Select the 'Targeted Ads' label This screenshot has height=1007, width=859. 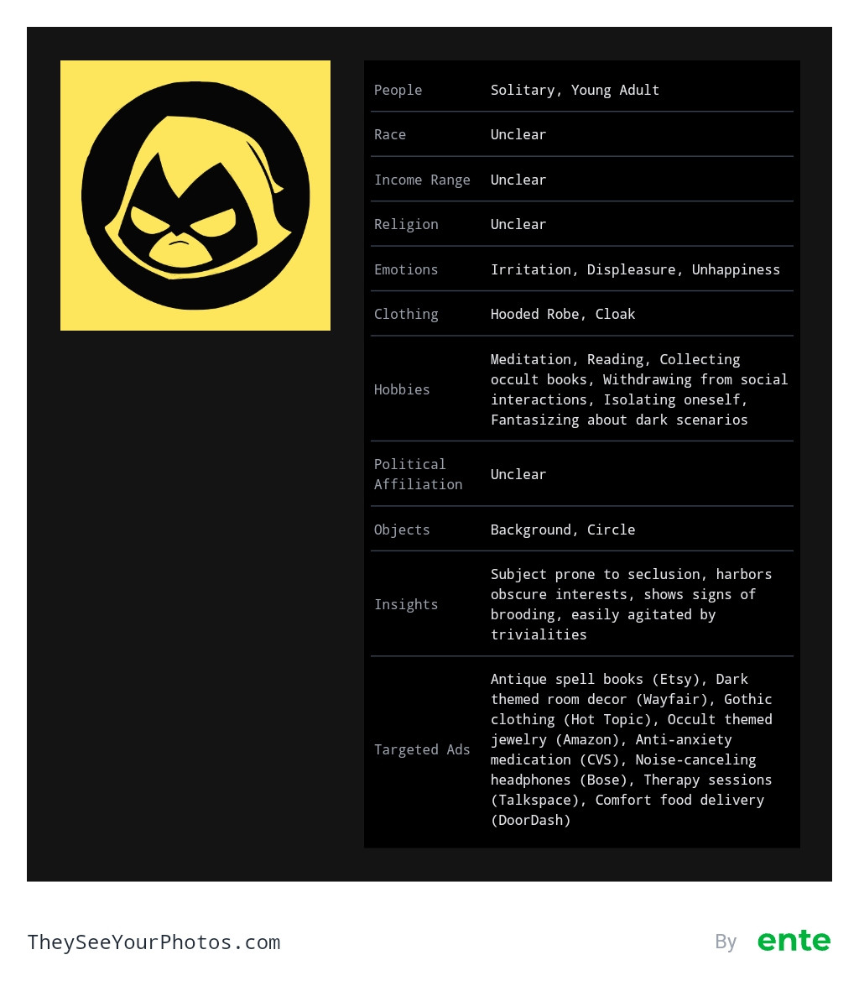pos(422,749)
